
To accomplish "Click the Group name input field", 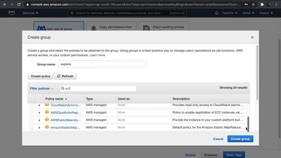I will pos(102,64).
